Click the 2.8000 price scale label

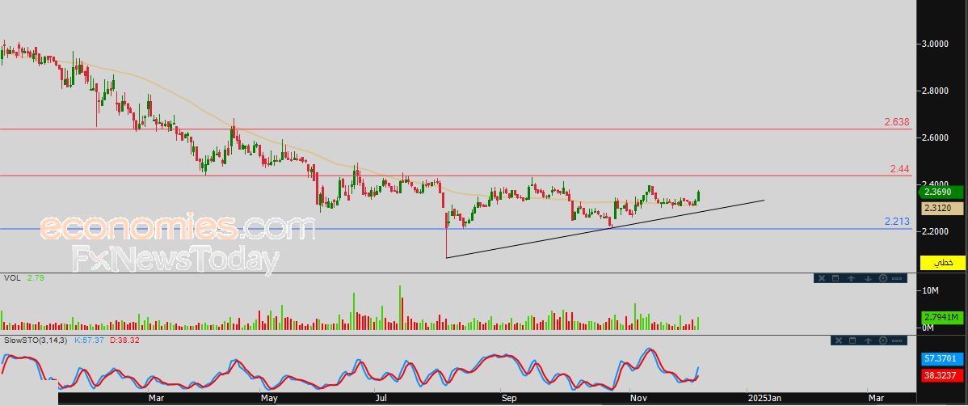coord(935,91)
